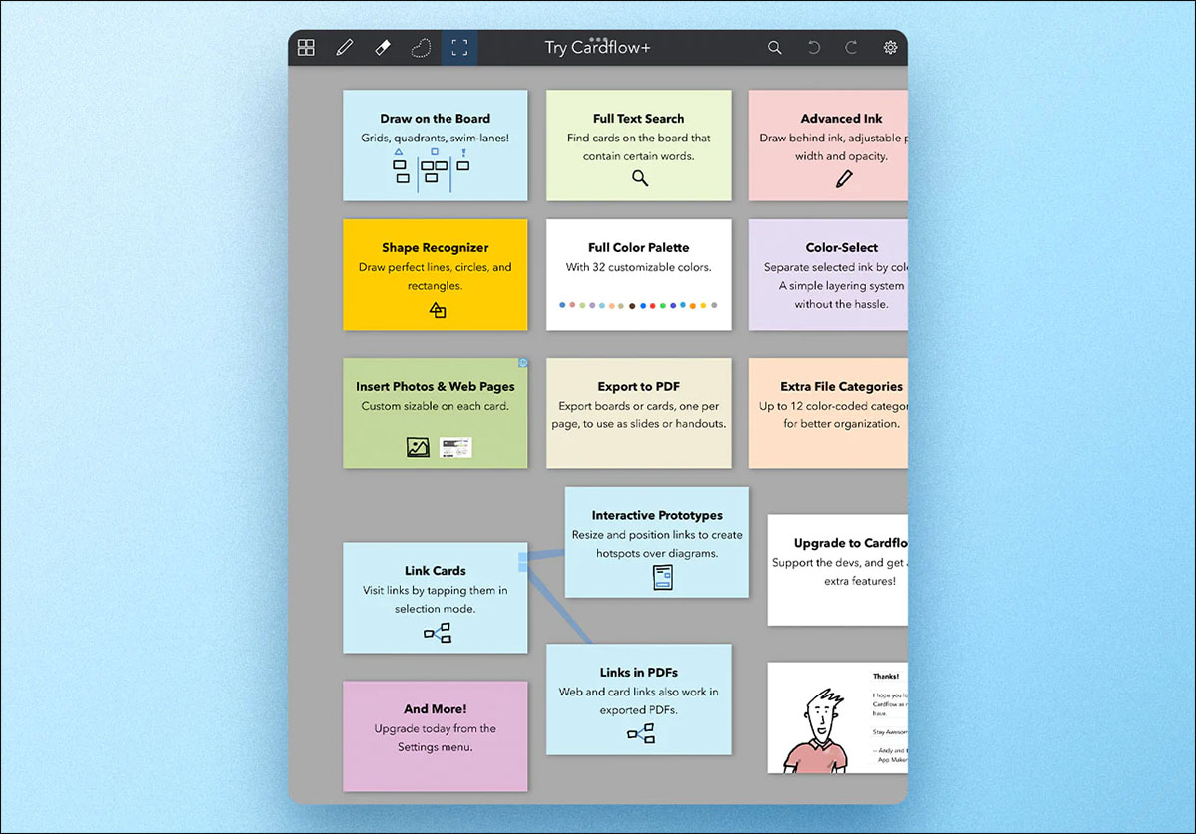
Task: Select the Color-Select card
Action: tap(828, 275)
